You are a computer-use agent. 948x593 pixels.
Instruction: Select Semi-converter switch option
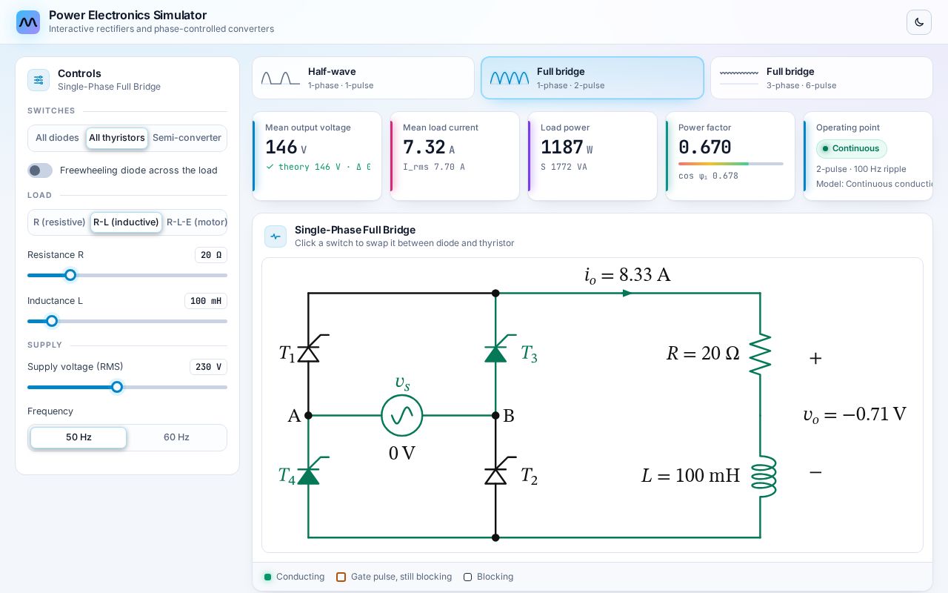point(187,138)
